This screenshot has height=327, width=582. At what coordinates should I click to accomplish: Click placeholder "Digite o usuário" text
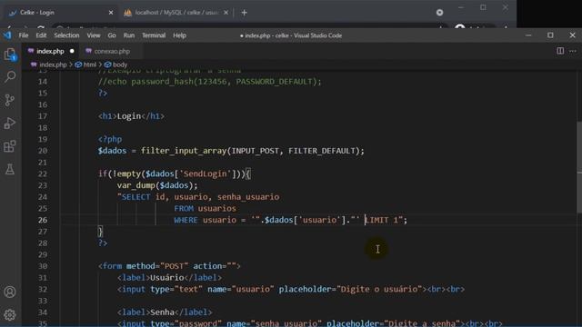tap(379, 289)
